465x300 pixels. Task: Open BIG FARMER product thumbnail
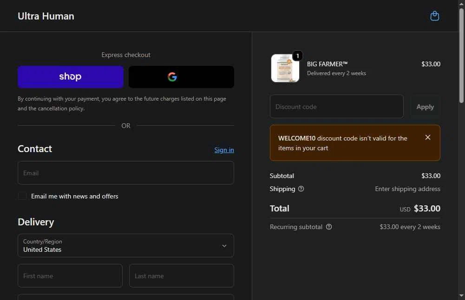point(285,68)
